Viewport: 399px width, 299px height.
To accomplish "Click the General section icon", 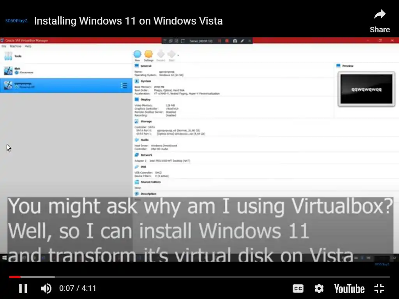I will coord(137,66).
